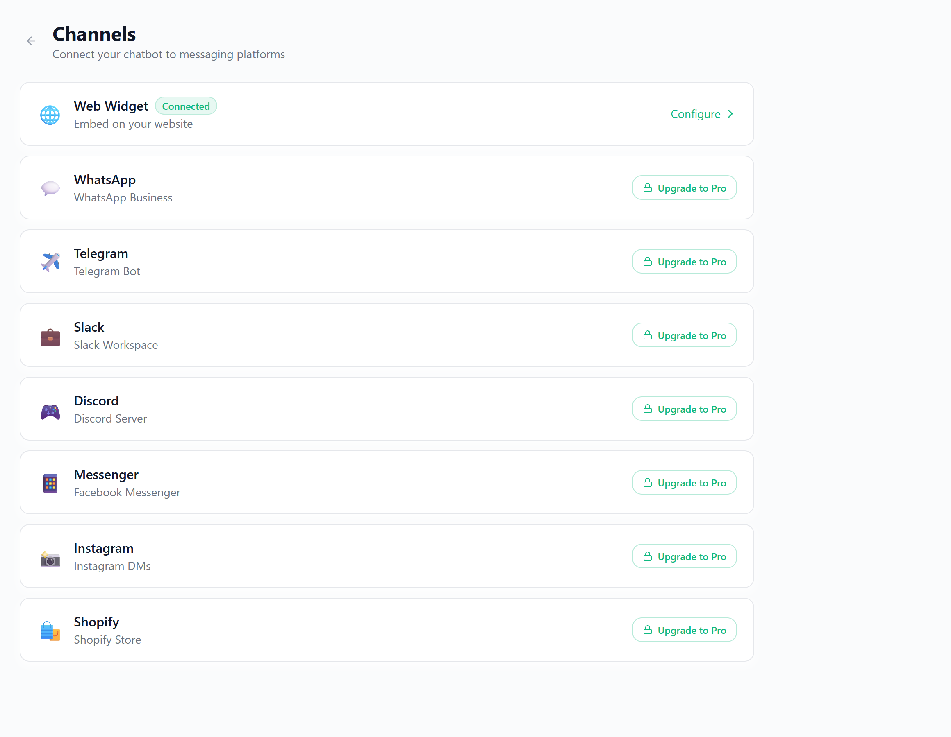The width and height of the screenshot is (951, 737).
Task: Upgrade to Pro for Instagram
Action: [684, 556]
